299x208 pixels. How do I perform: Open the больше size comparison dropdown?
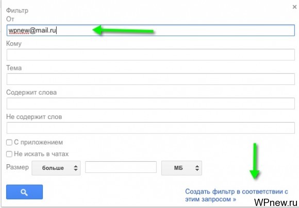[56, 168]
